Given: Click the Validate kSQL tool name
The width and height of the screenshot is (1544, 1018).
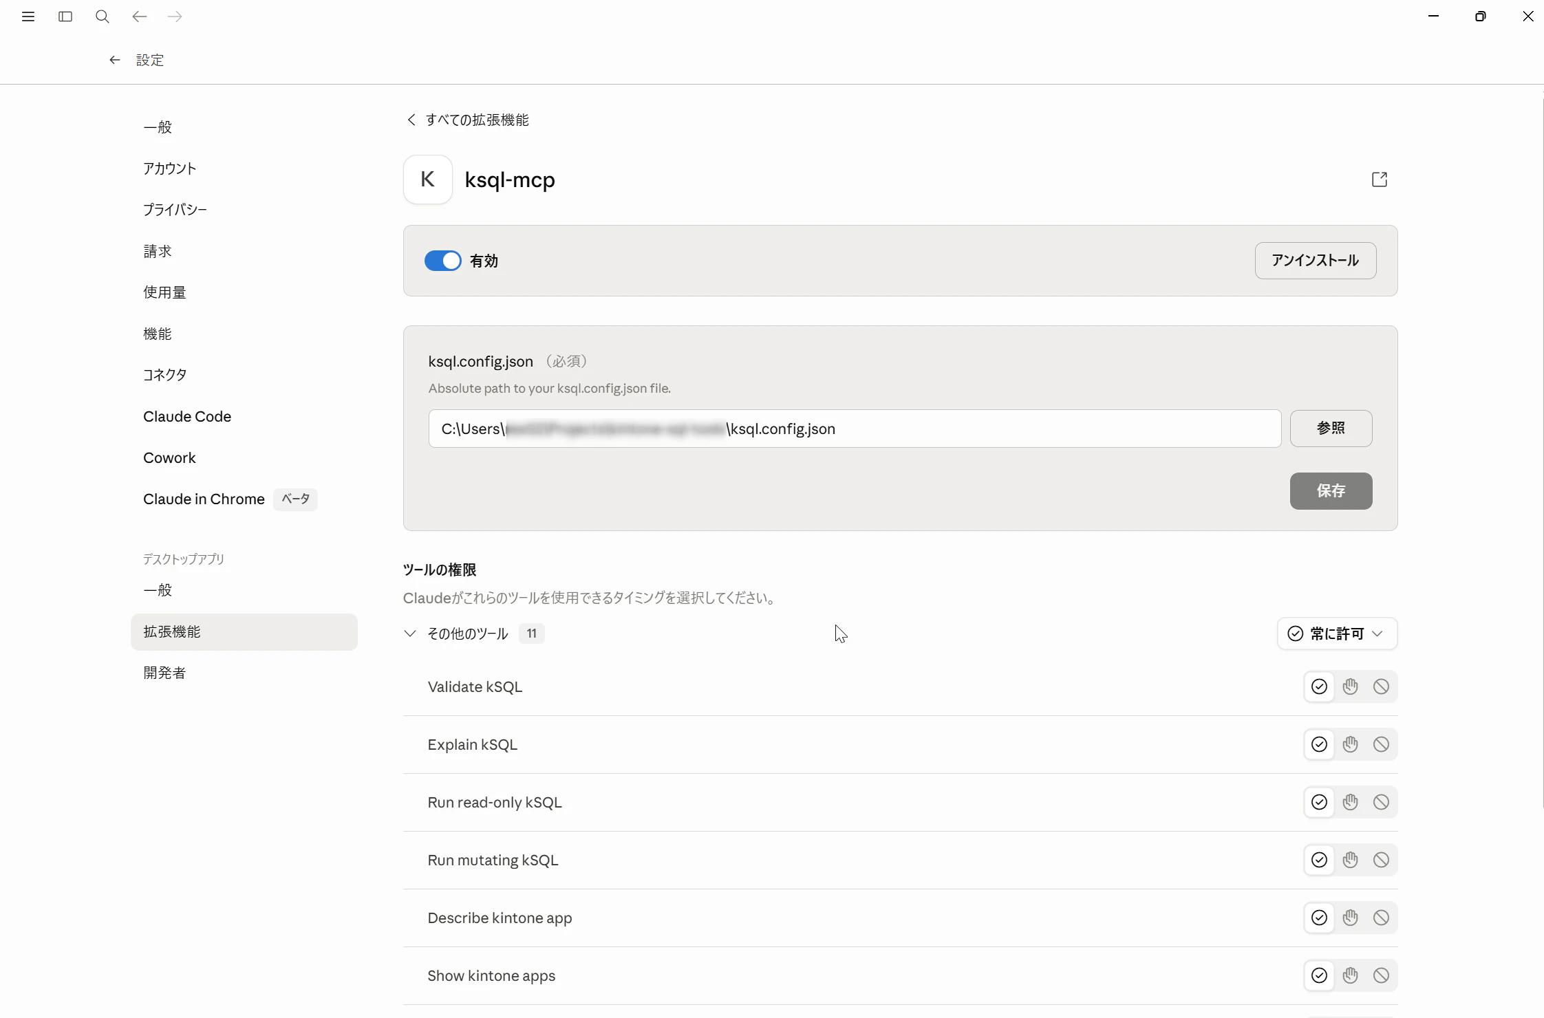Looking at the screenshot, I should coord(475,686).
